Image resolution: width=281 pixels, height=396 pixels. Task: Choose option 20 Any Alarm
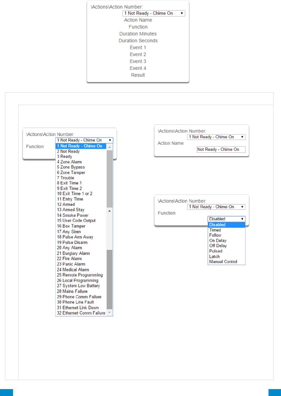point(81,248)
